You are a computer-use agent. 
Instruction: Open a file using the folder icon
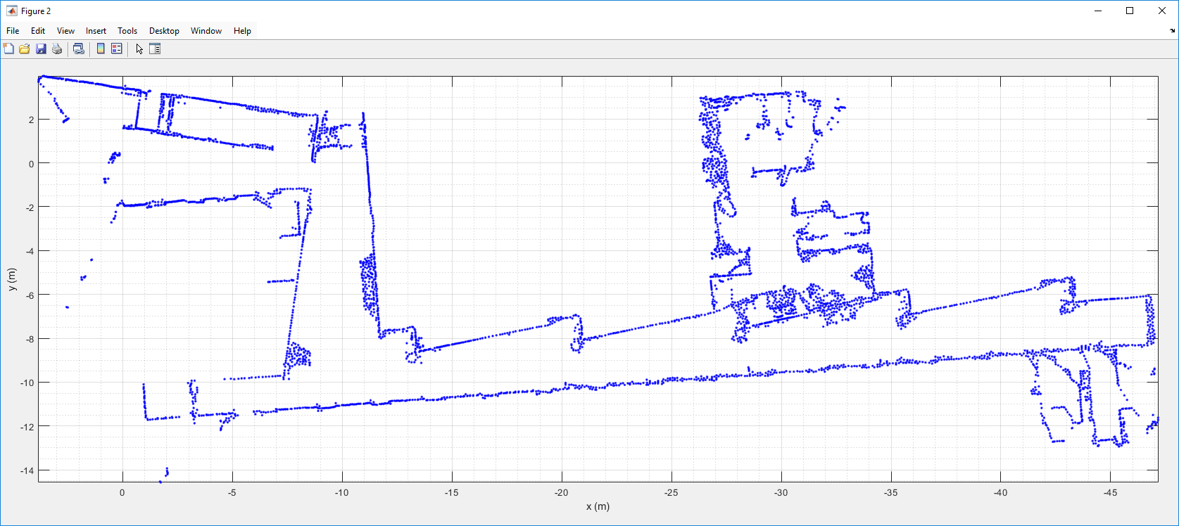(25, 49)
